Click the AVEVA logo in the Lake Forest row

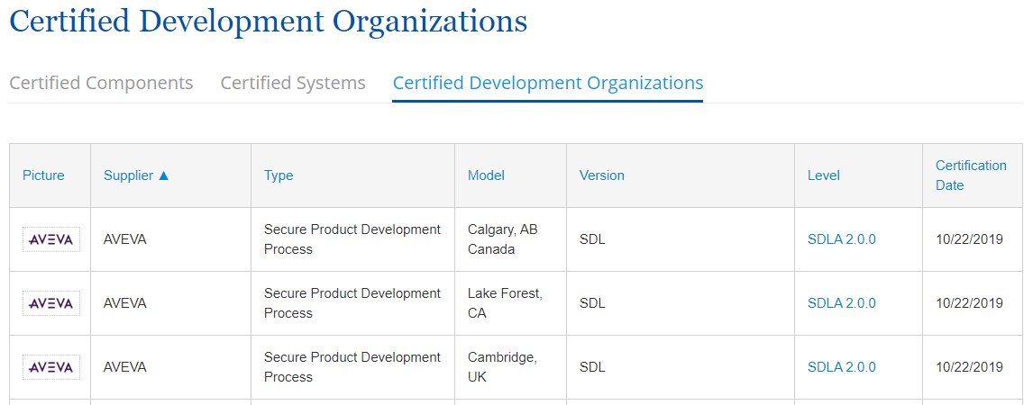(51, 303)
